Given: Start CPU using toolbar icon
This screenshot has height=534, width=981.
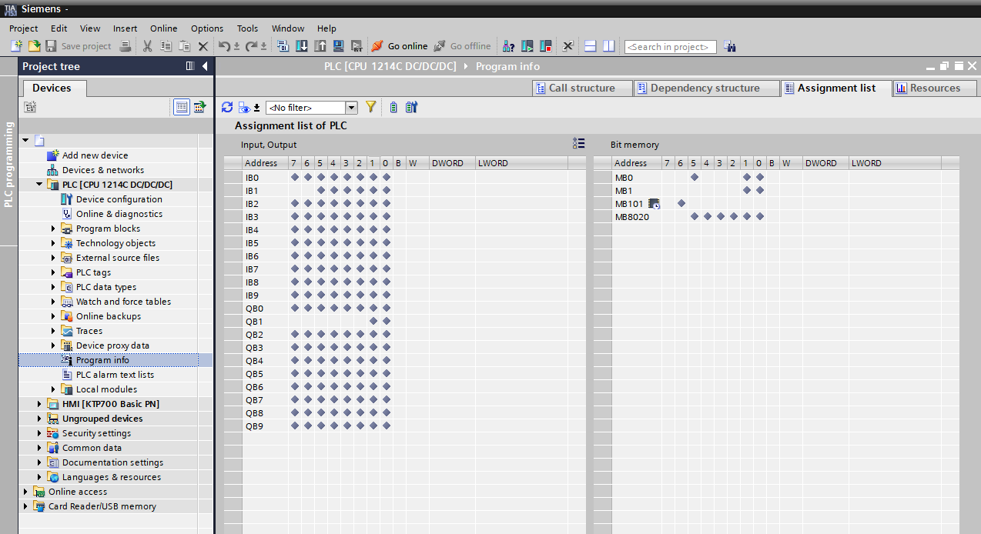Looking at the screenshot, I should click(x=527, y=46).
